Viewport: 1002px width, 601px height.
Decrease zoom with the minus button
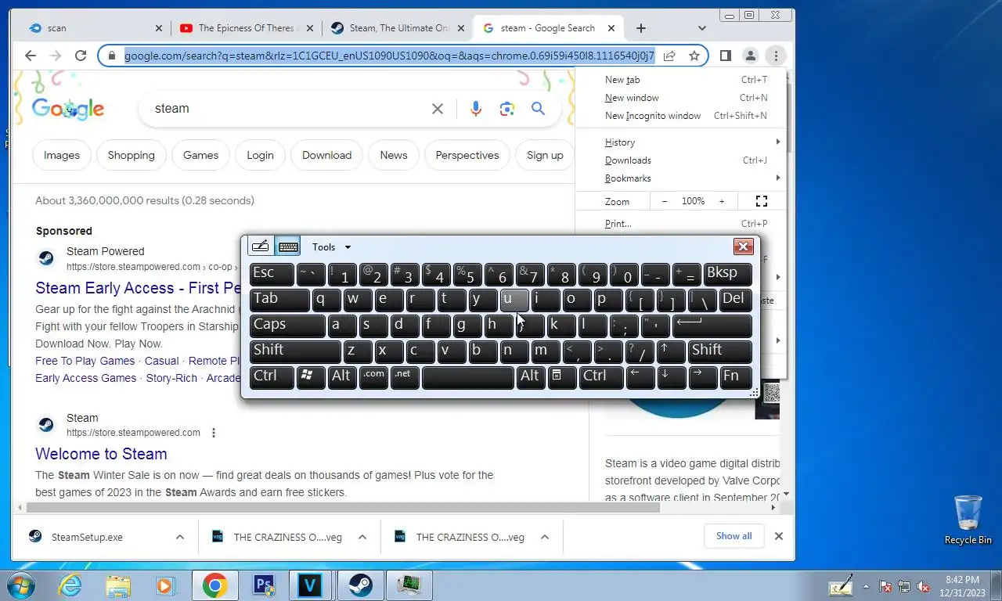[665, 201]
